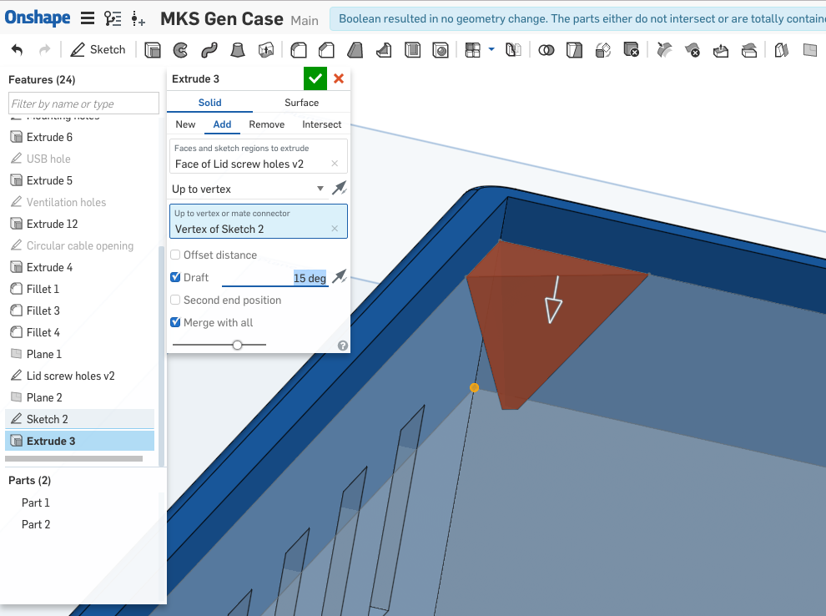The height and width of the screenshot is (616, 826).
Task: Remove Face of Lid screw holes v2 selection
Action: point(335,164)
